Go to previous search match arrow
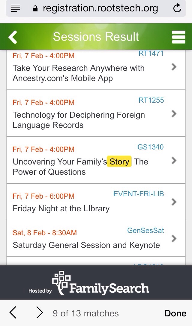Viewport: 192px width, 326px height. point(13,312)
